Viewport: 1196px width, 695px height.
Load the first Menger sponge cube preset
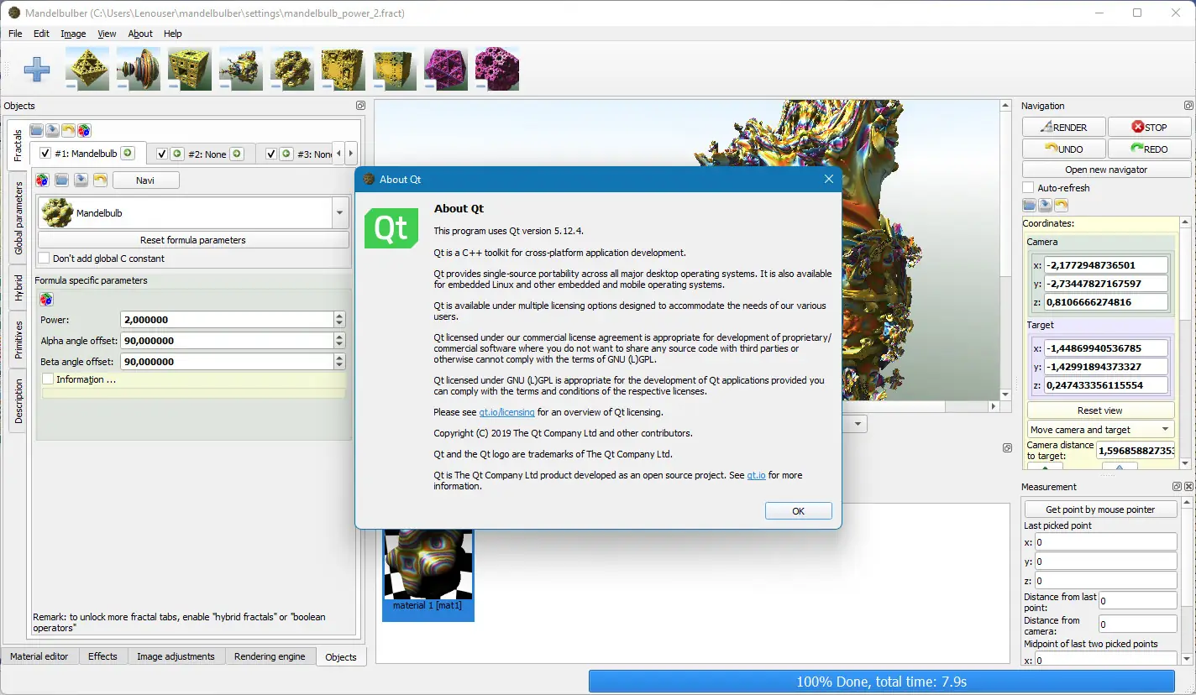(190, 68)
